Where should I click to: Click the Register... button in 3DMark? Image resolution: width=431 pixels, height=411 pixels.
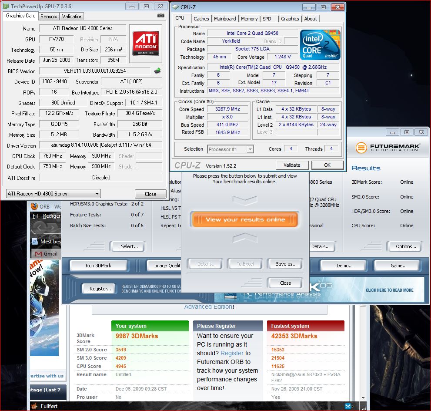coord(100,289)
